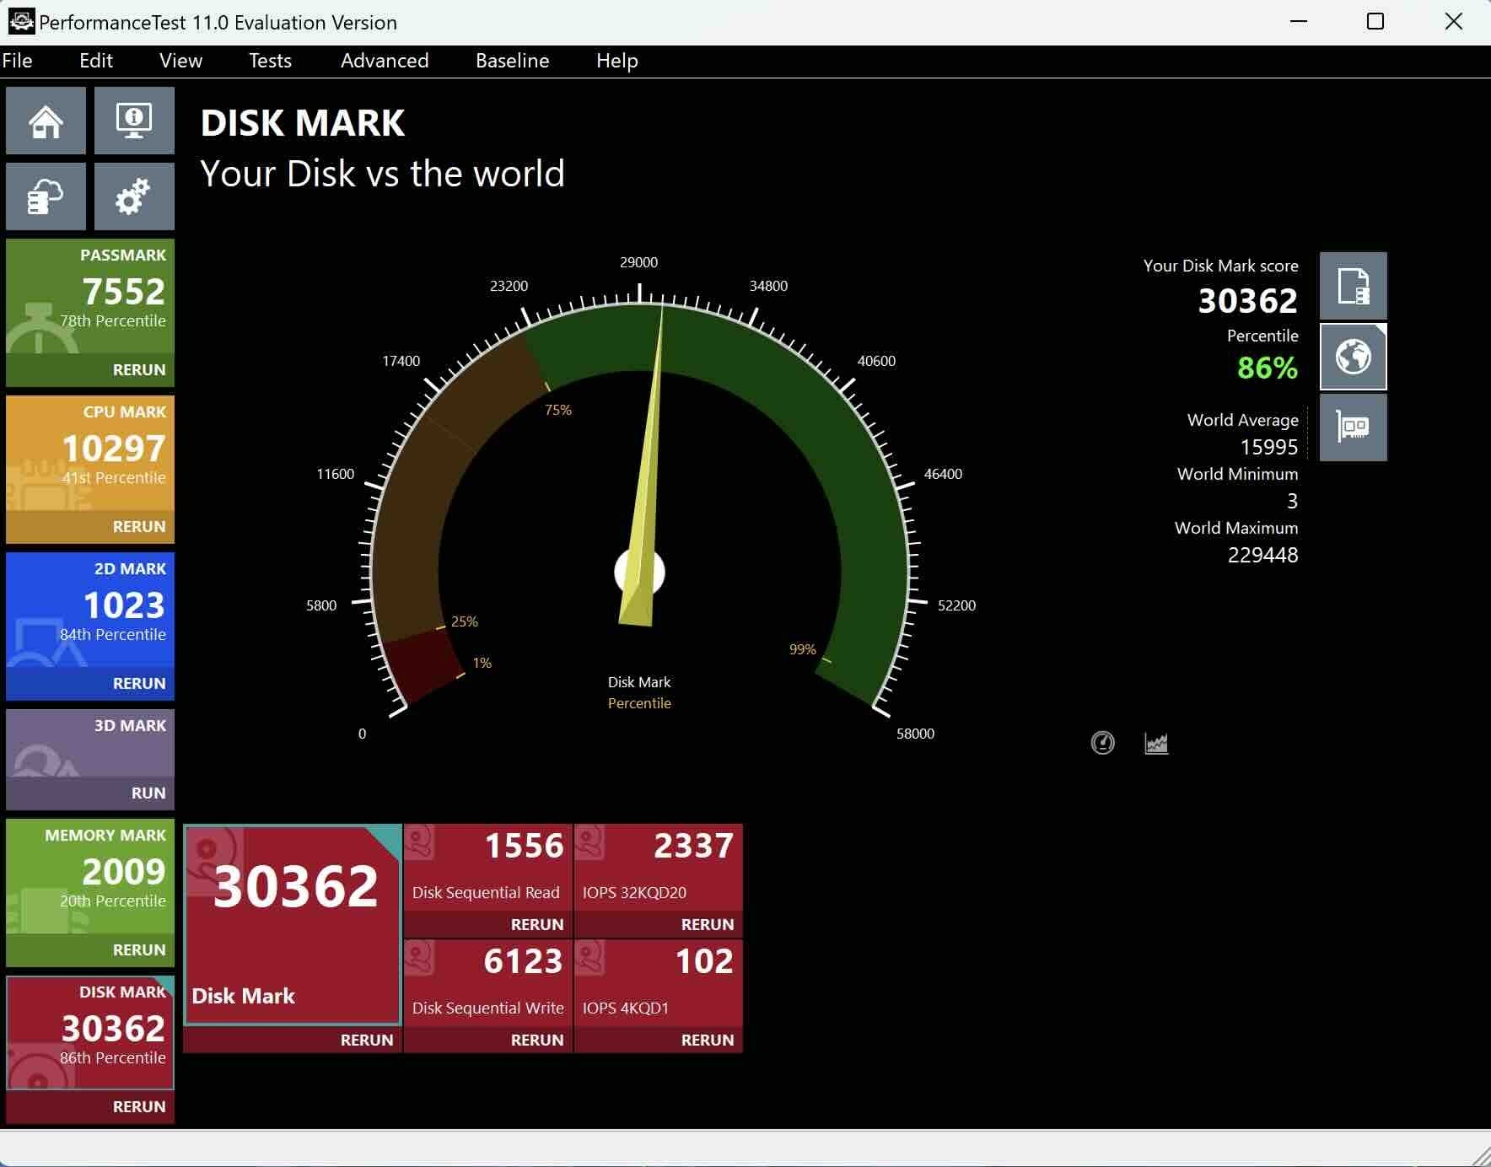1491x1167 pixels.
Task: Open the settings gears icon
Action: click(x=134, y=197)
